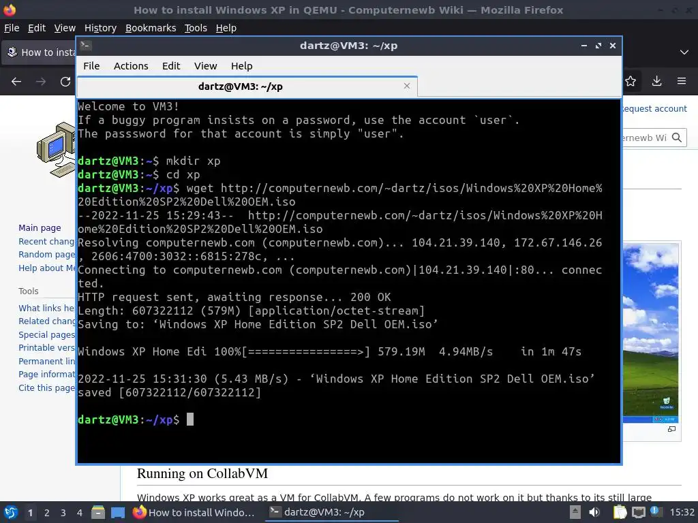Screen dimensions: 698x523
Task: Close the dartz@VM3 terminal tab
Action: (407, 86)
